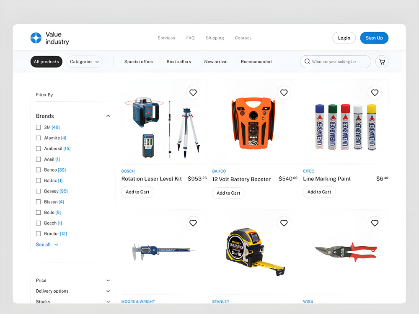Show Special offers
This screenshot has height=314, width=419.
click(139, 62)
